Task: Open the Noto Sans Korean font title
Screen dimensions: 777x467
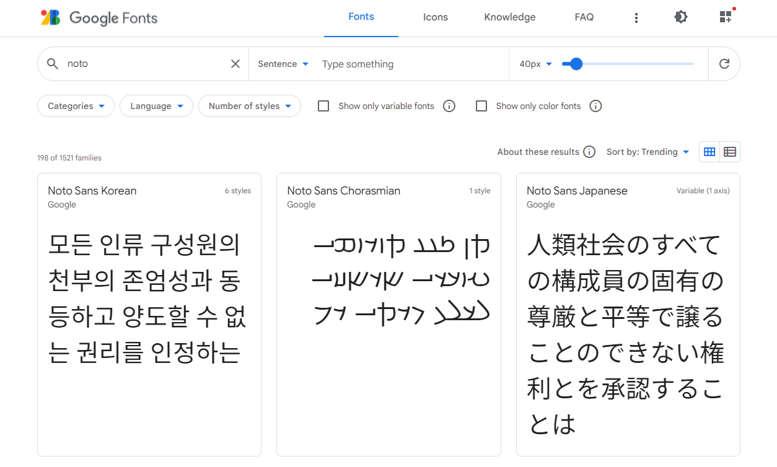Action: (x=92, y=191)
